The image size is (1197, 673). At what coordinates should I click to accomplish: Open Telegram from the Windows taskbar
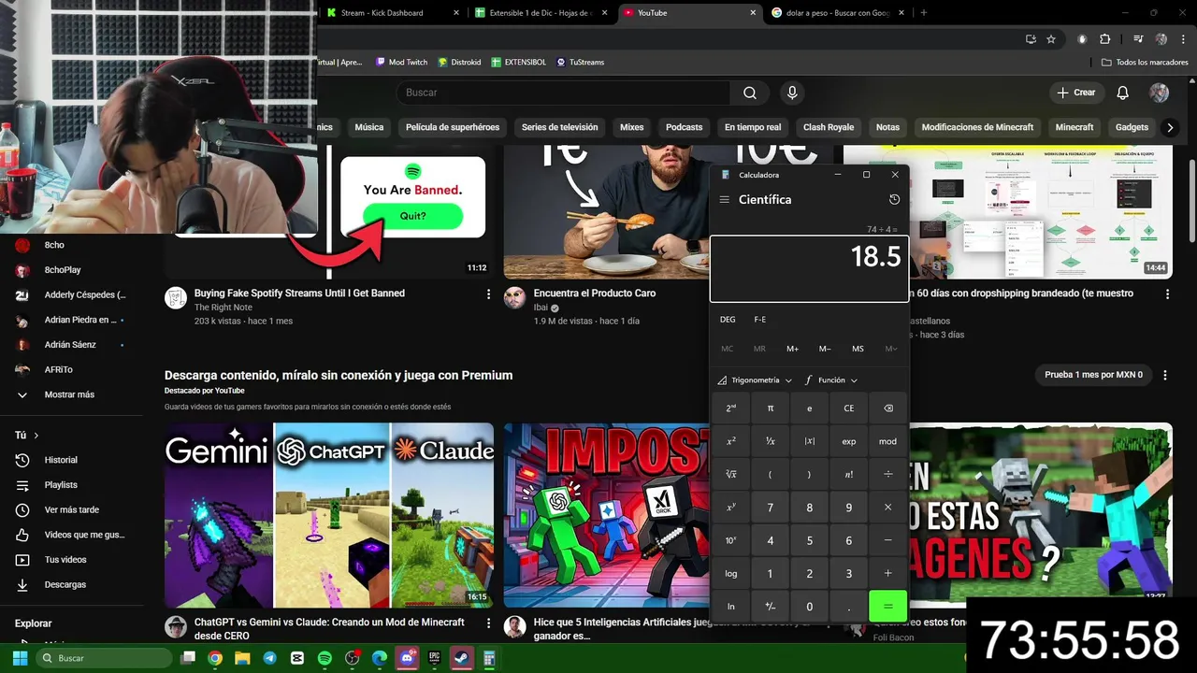pyautogui.click(x=269, y=658)
